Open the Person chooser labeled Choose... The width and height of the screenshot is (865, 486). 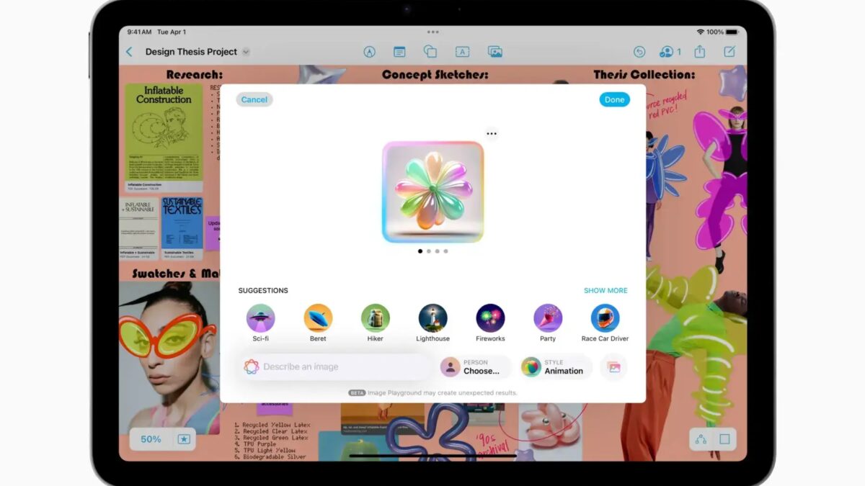476,366
